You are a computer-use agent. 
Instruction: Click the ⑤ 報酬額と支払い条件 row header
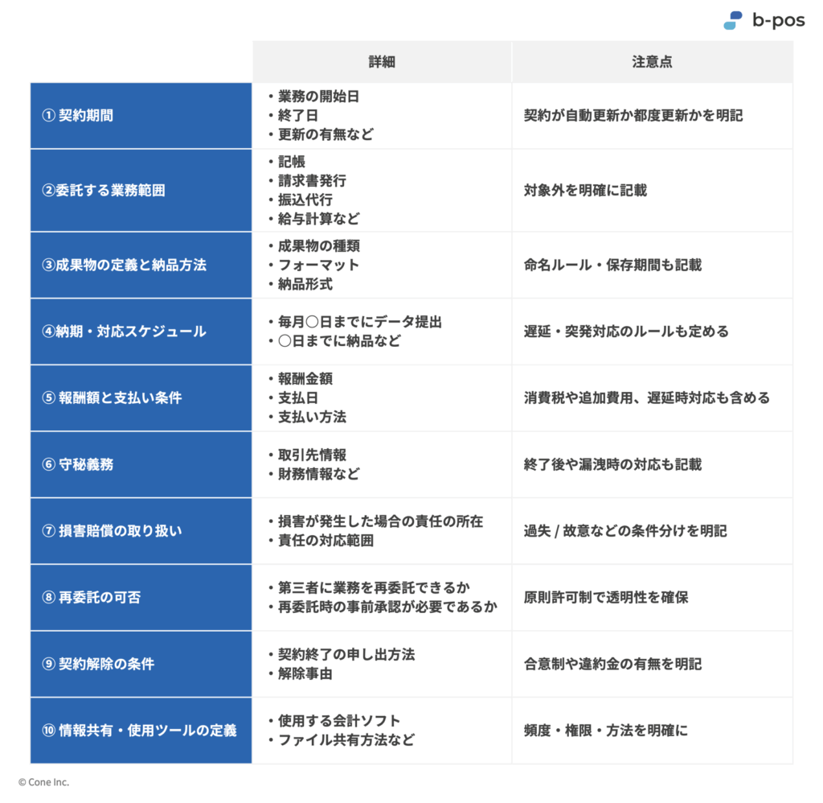tap(141, 397)
